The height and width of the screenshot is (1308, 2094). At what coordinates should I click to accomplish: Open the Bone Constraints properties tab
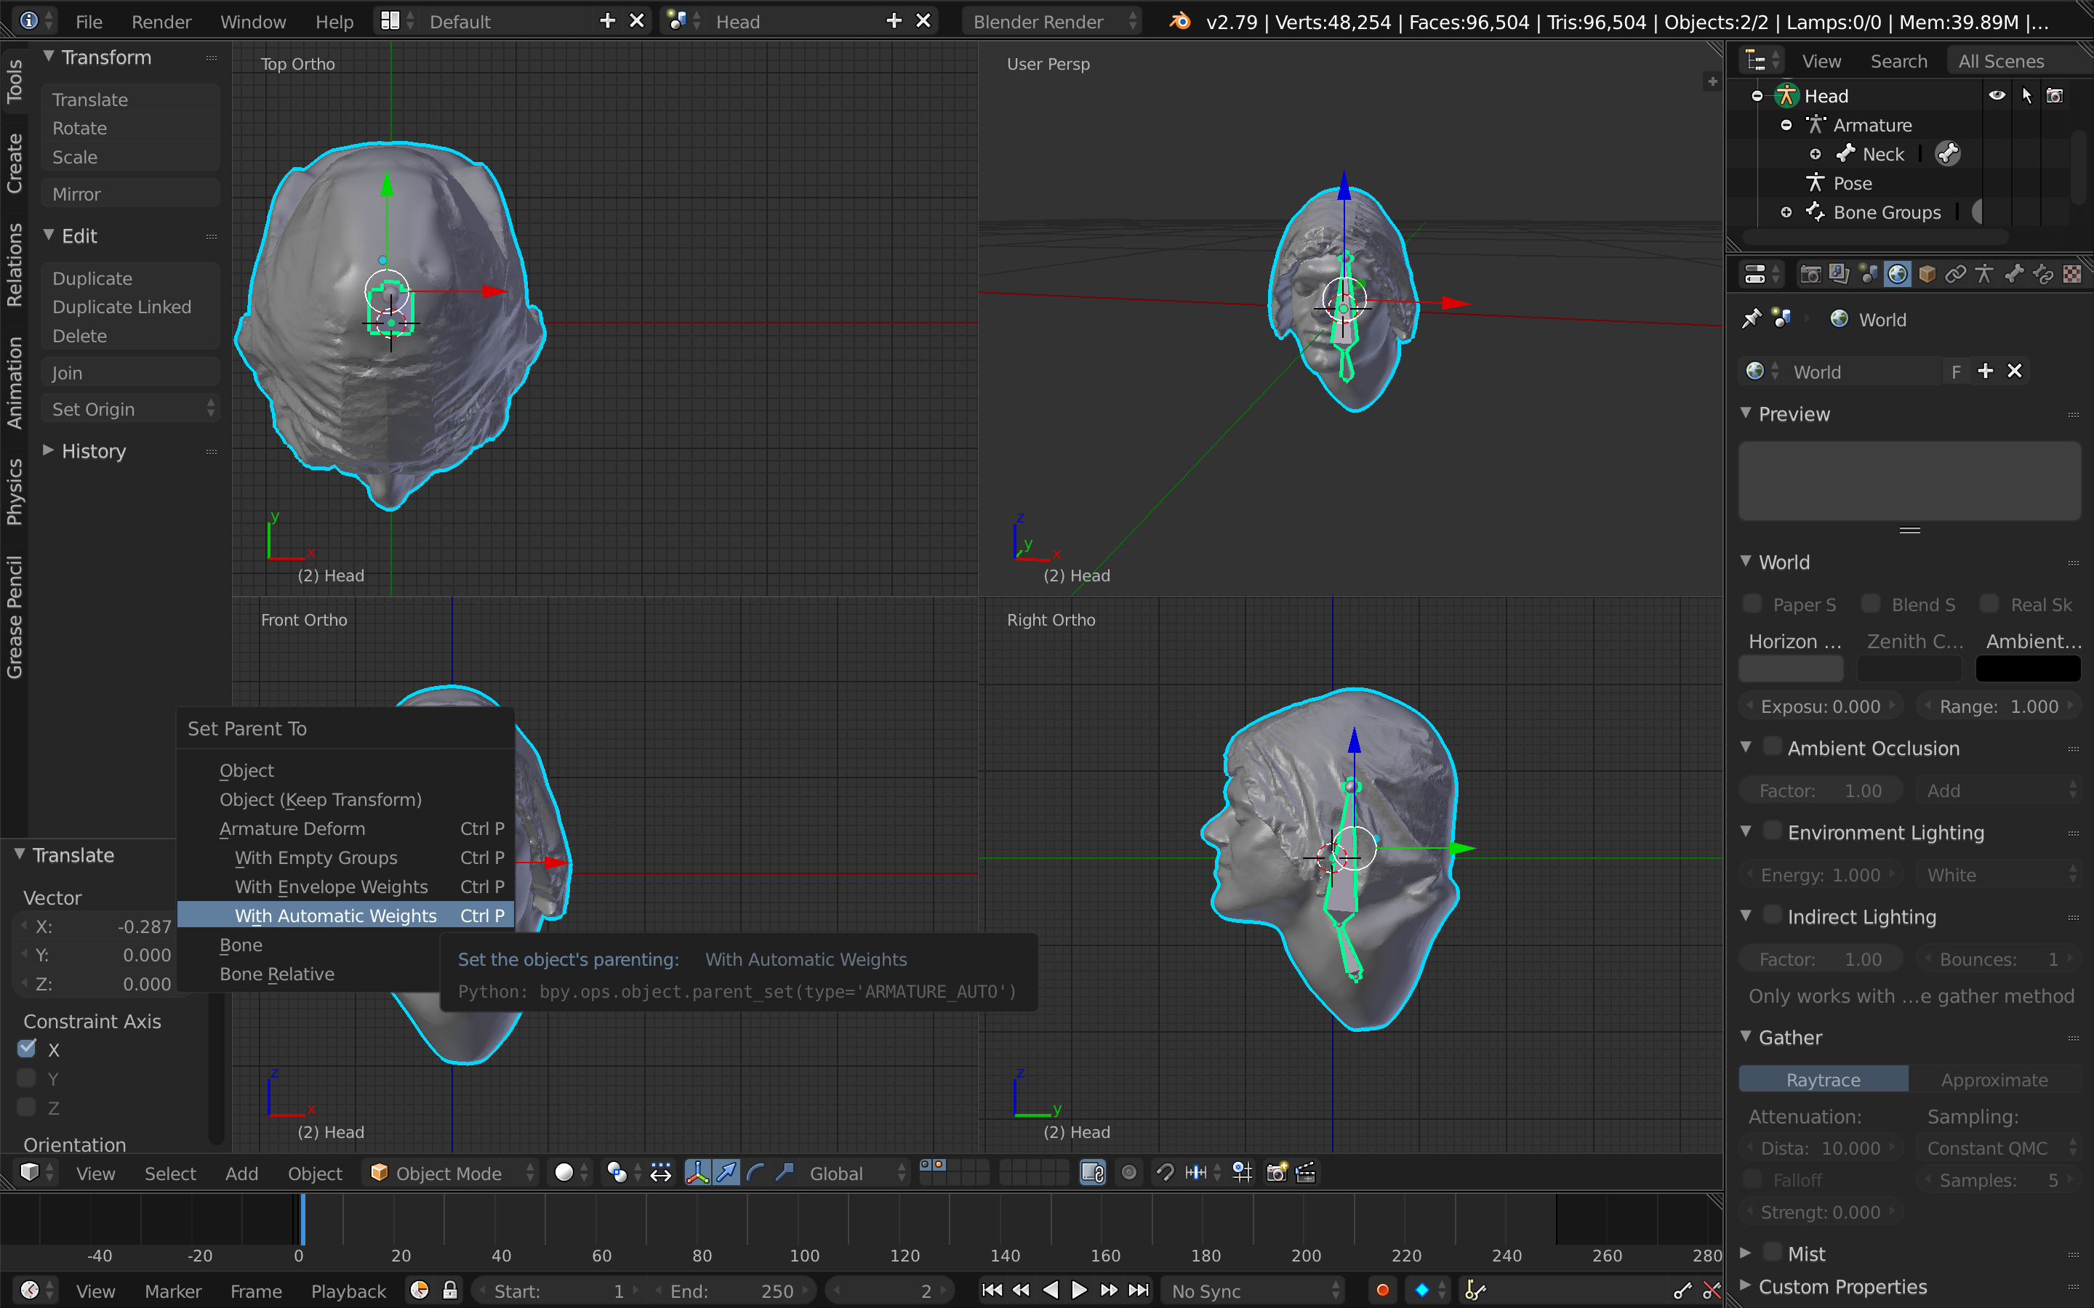[2043, 275]
